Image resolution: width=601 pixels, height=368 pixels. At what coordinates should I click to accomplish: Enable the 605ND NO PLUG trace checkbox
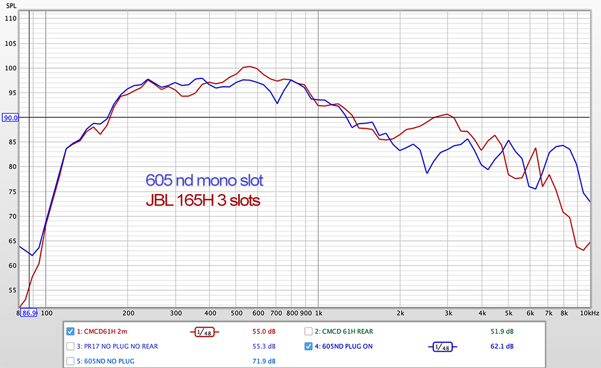[70, 361]
